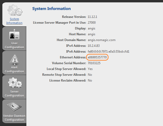Click the No value for License Reclaim Allowed
Image resolution: width=163 pixels, height=126 pixels.
tap(90, 80)
